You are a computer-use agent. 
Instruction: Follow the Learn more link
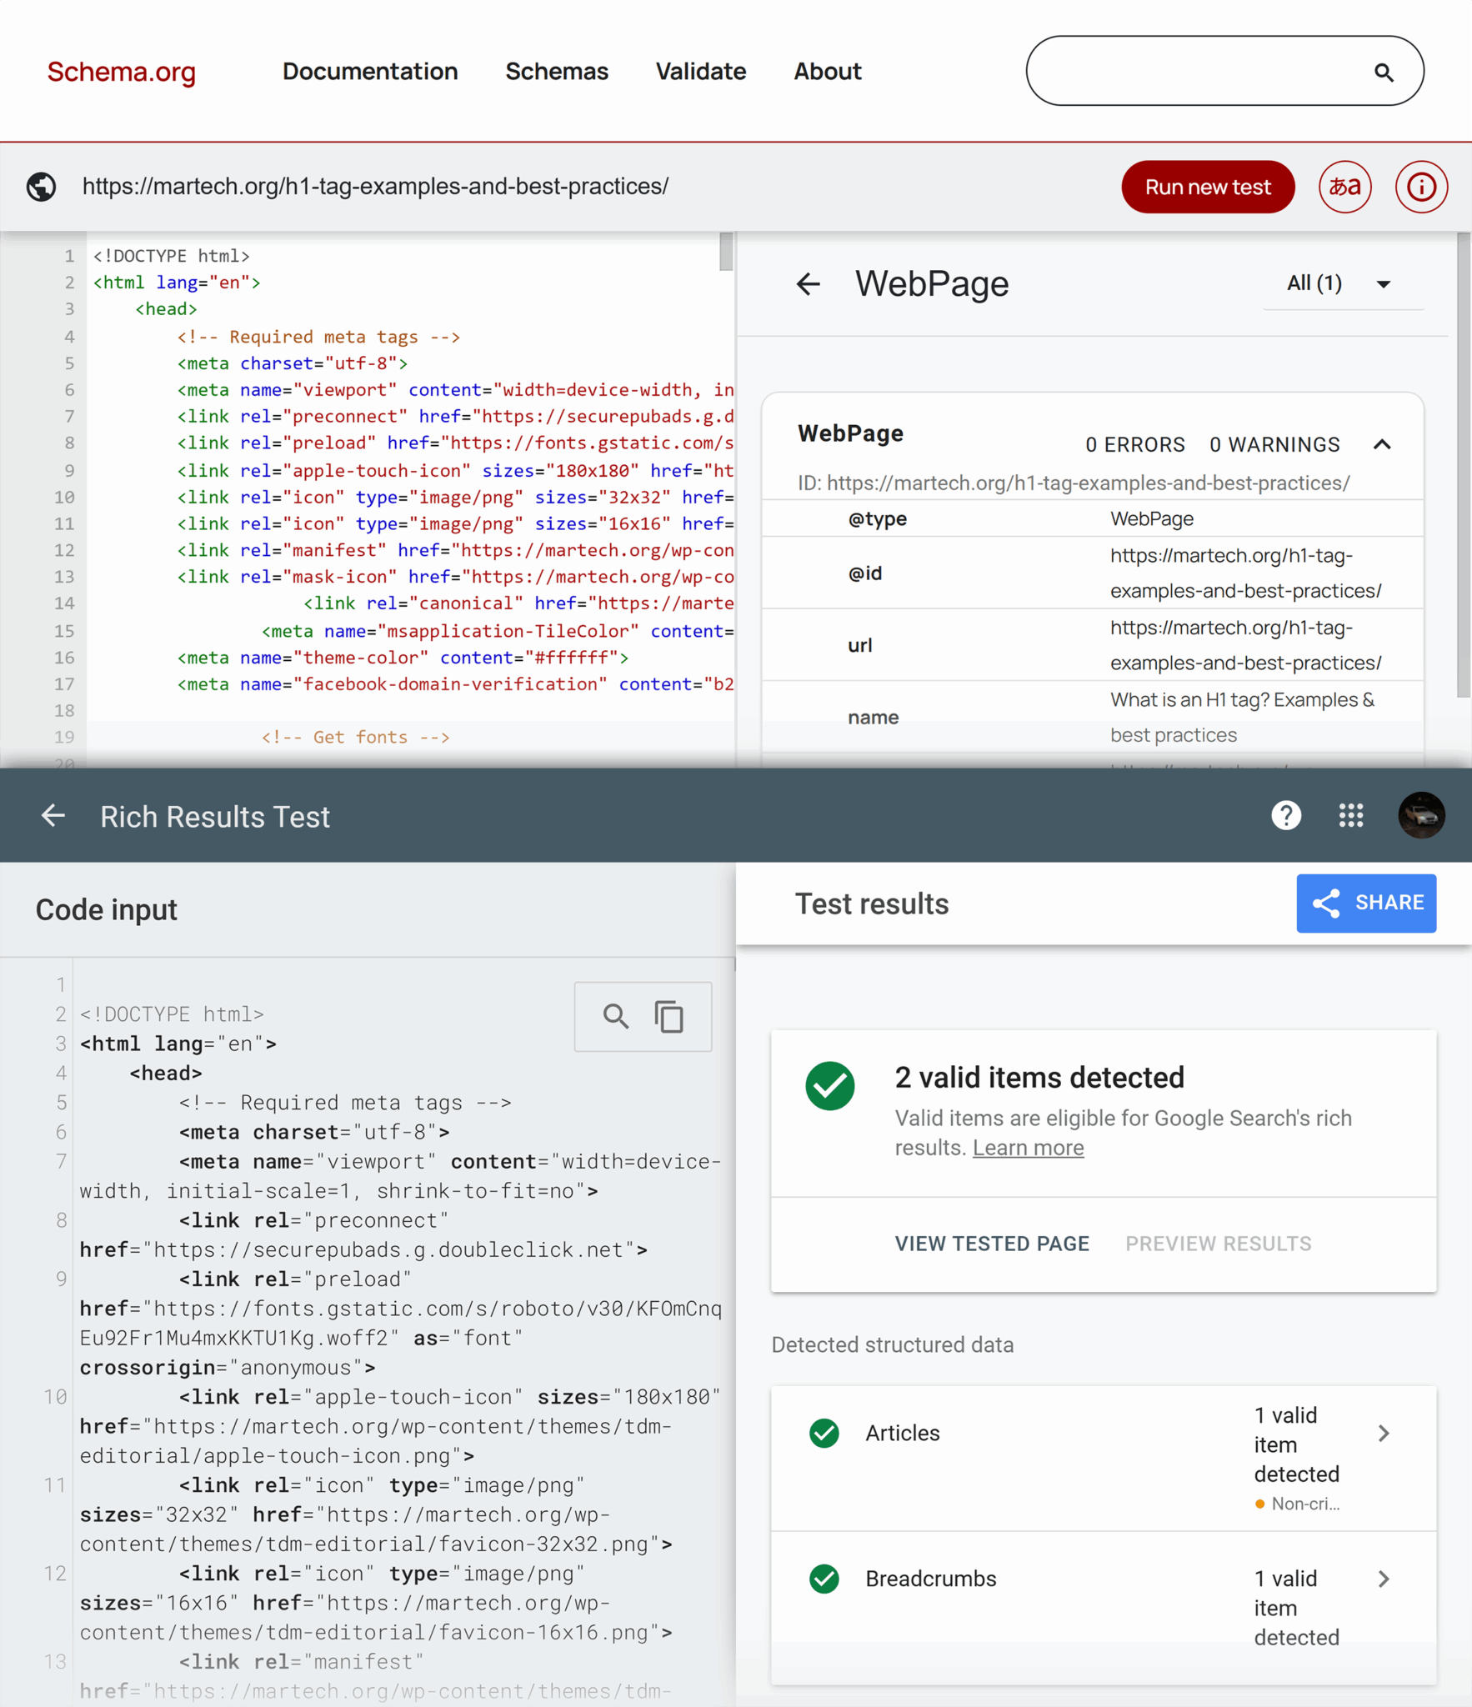click(x=1028, y=1148)
